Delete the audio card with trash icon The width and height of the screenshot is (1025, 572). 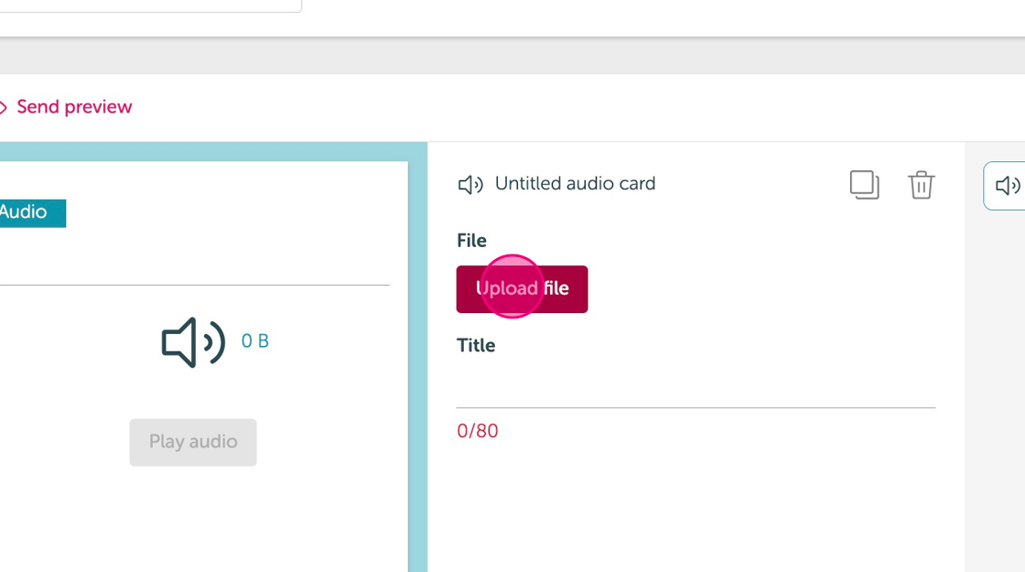(921, 184)
